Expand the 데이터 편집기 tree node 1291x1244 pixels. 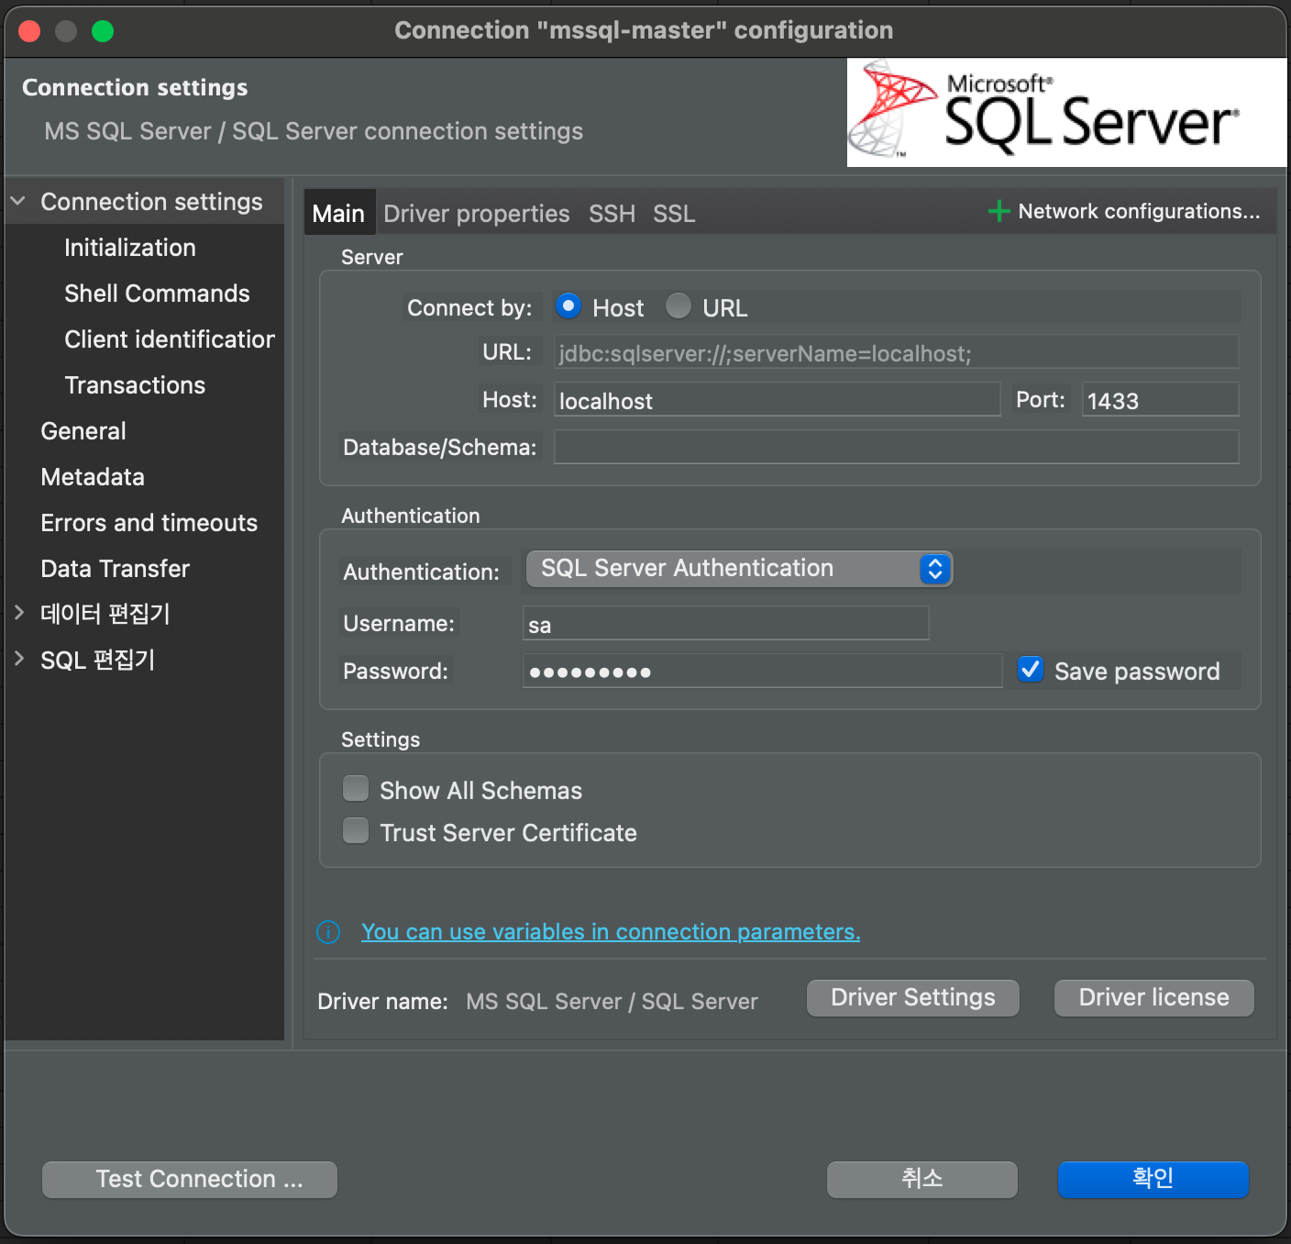click(18, 612)
